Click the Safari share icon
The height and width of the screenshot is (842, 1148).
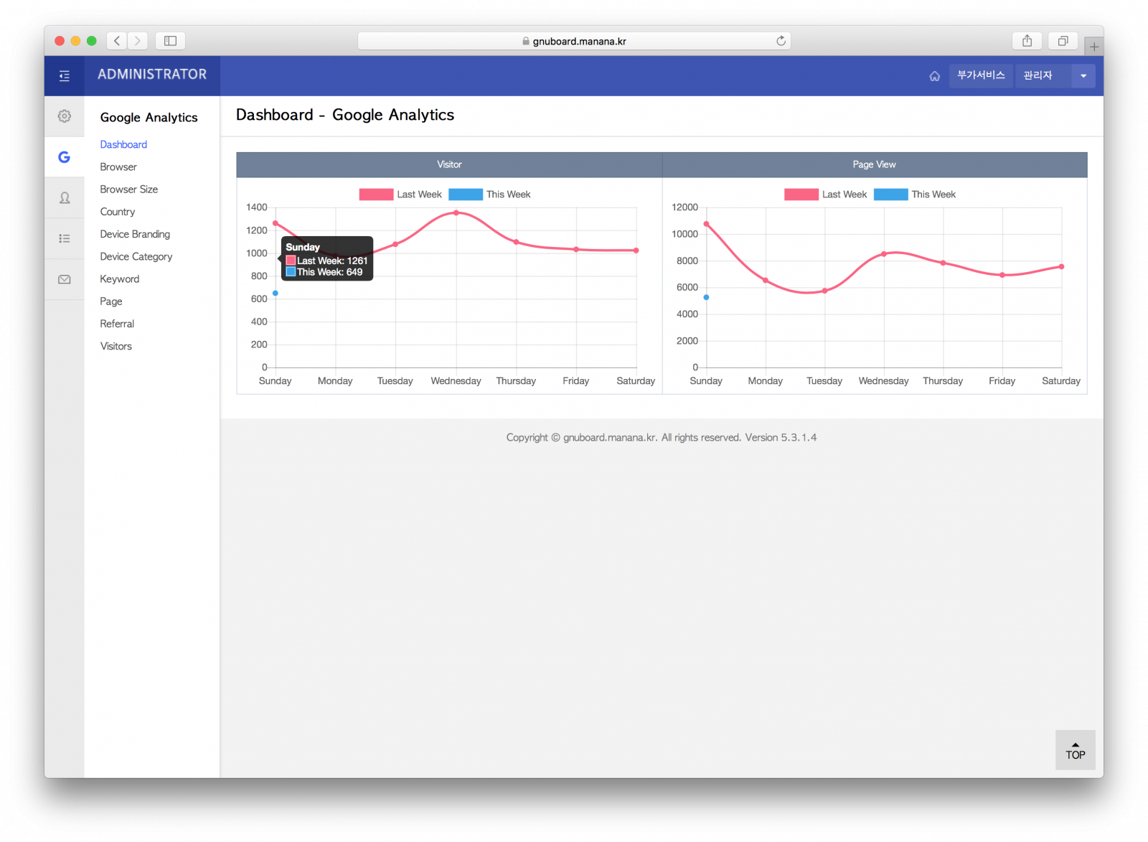point(1027,41)
